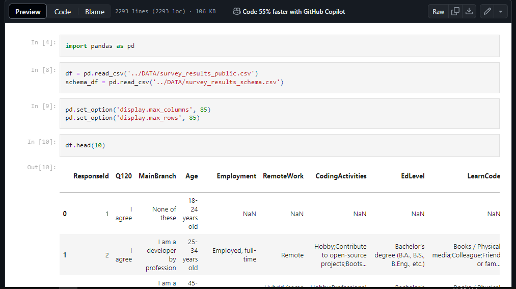Open the Blame view tab

click(x=95, y=12)
